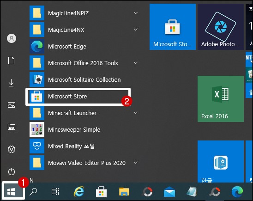Select MagicLine4NX folder entry
Viewport: 253px width, 201px height.
pos(84,30)
